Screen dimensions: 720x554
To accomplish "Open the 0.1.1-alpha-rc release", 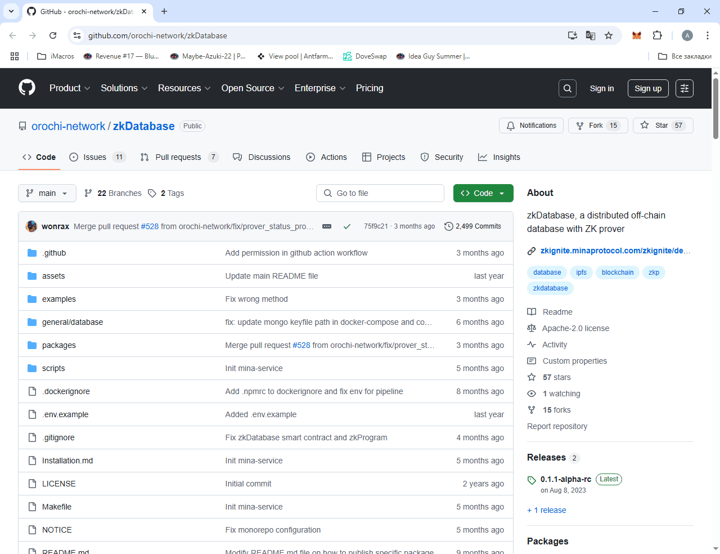I will pyautogui.click(x=566, y=479).
